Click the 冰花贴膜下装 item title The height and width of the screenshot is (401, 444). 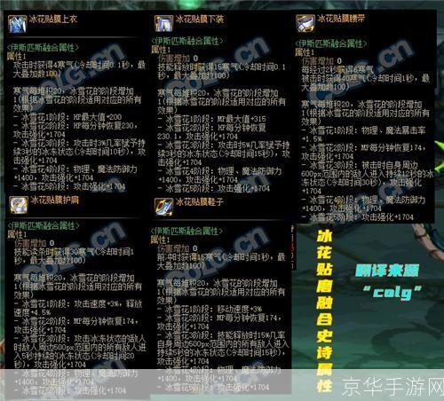click(200, 20)
